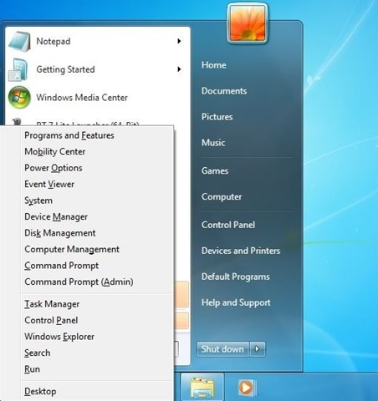The height and width of the screenshot is (401, 378).
Task: Click the Getting Started icon
Action: pos(18,69)
